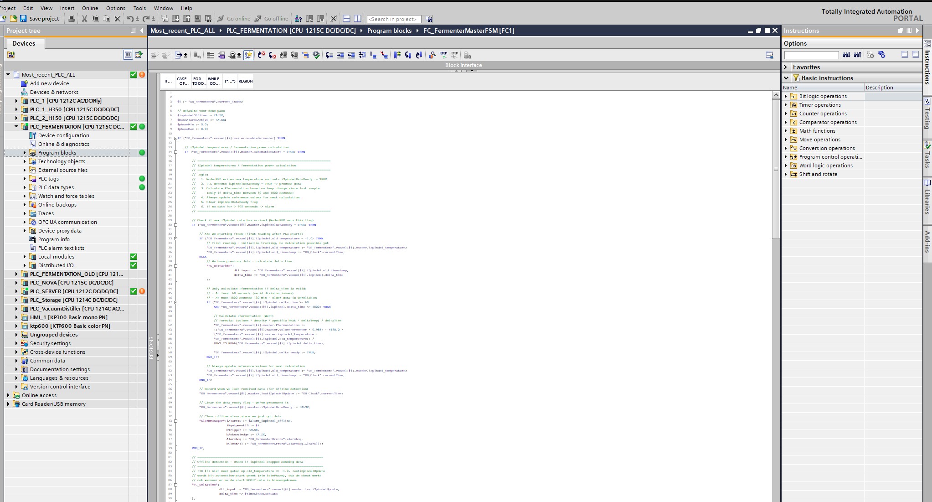Viewport: 932px width, 502px height.
Task: Expand Bit logic operations folder
Action: (x=786, y=96)
